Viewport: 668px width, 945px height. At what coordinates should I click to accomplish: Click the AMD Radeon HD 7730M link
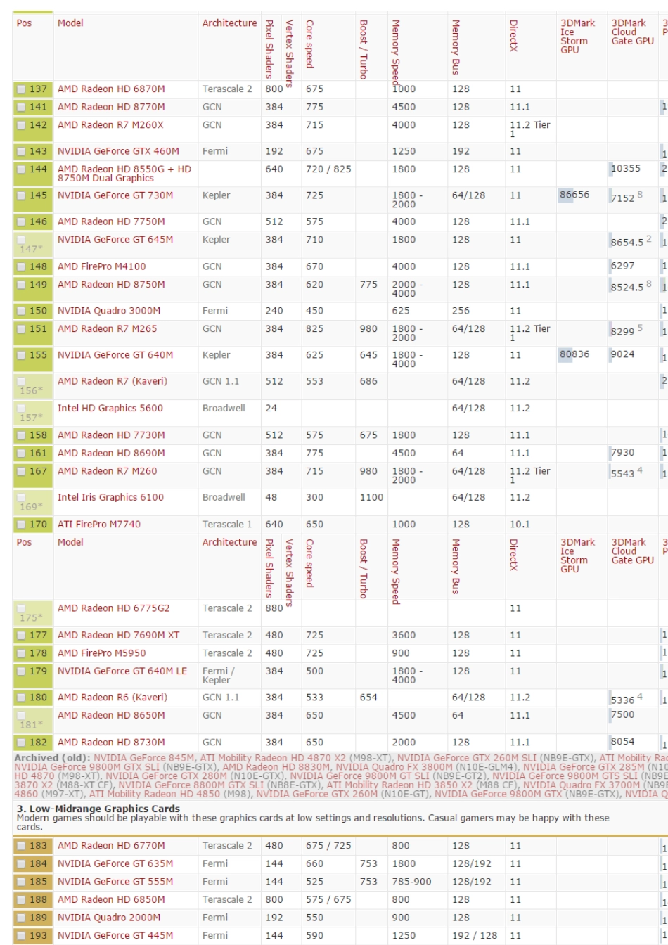tap(111, 435)
